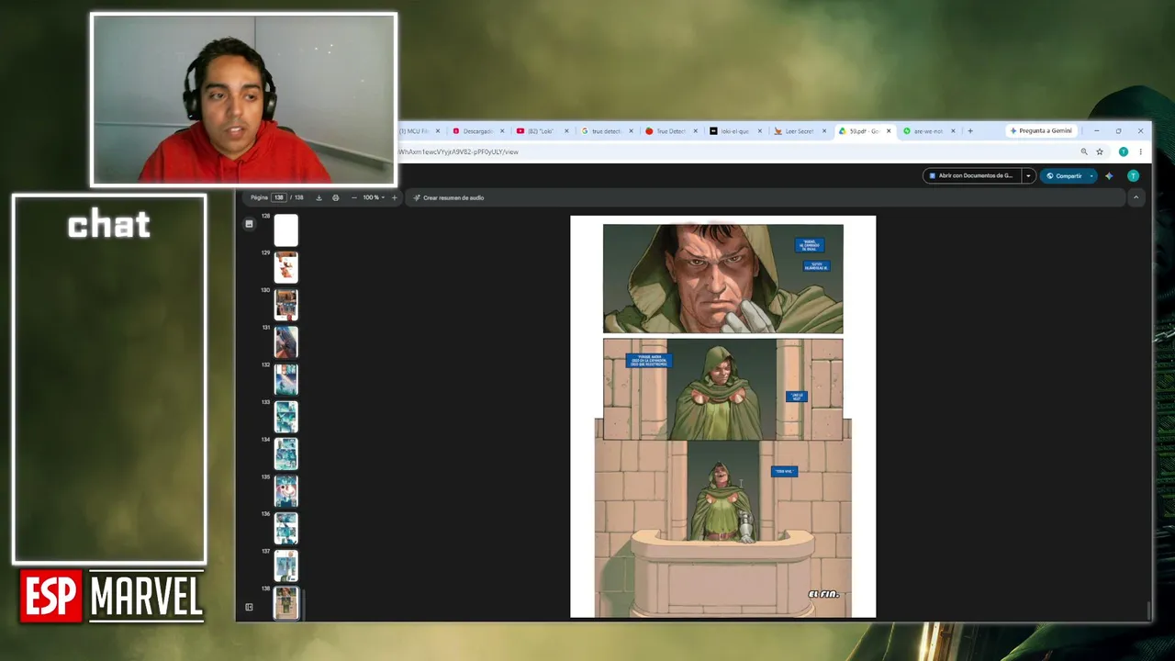
Task: Select page 138 thumbnail
Action: (286, 603)
